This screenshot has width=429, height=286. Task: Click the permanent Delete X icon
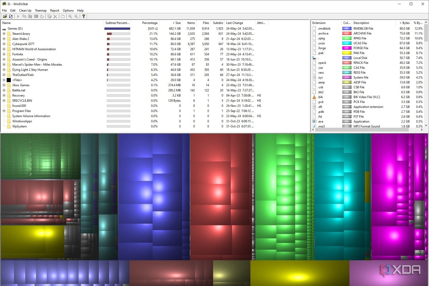click(55, 16)
